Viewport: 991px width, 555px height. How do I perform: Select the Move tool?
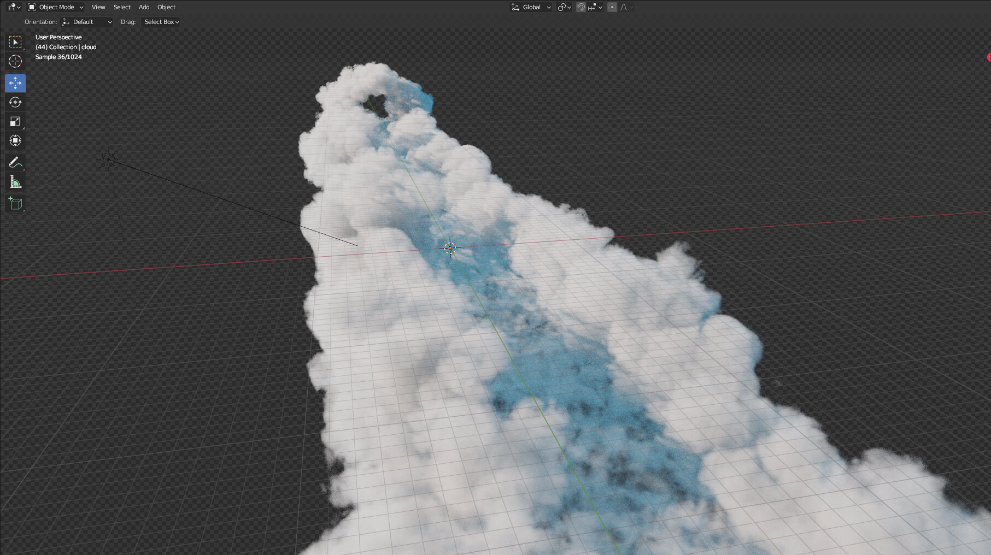click(15, 83)
